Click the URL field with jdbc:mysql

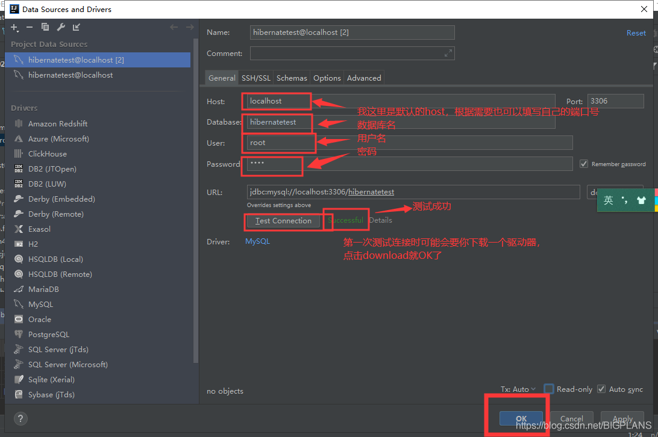pyautogui.click(x=413, y=192)
